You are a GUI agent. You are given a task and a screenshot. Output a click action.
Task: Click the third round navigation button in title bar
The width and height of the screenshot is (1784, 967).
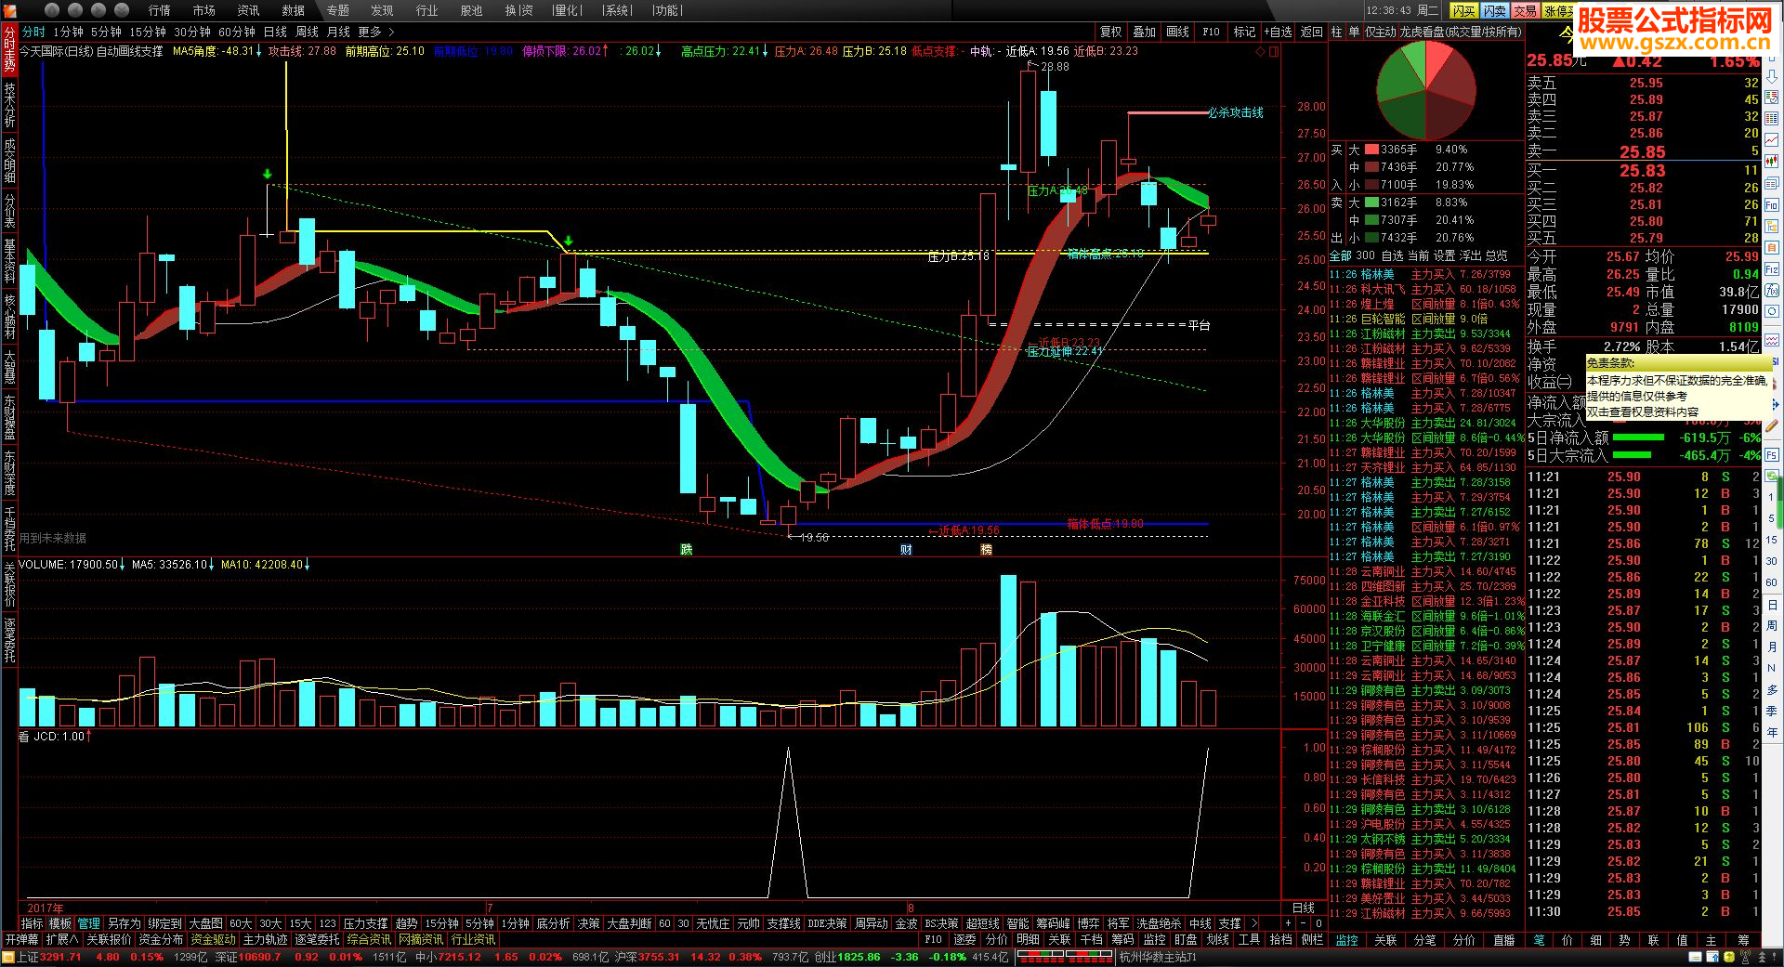tap(100, 10)
